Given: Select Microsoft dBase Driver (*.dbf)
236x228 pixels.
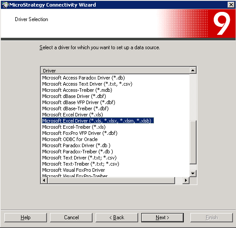Looking at the screenshot, I should tap(74, 96).
